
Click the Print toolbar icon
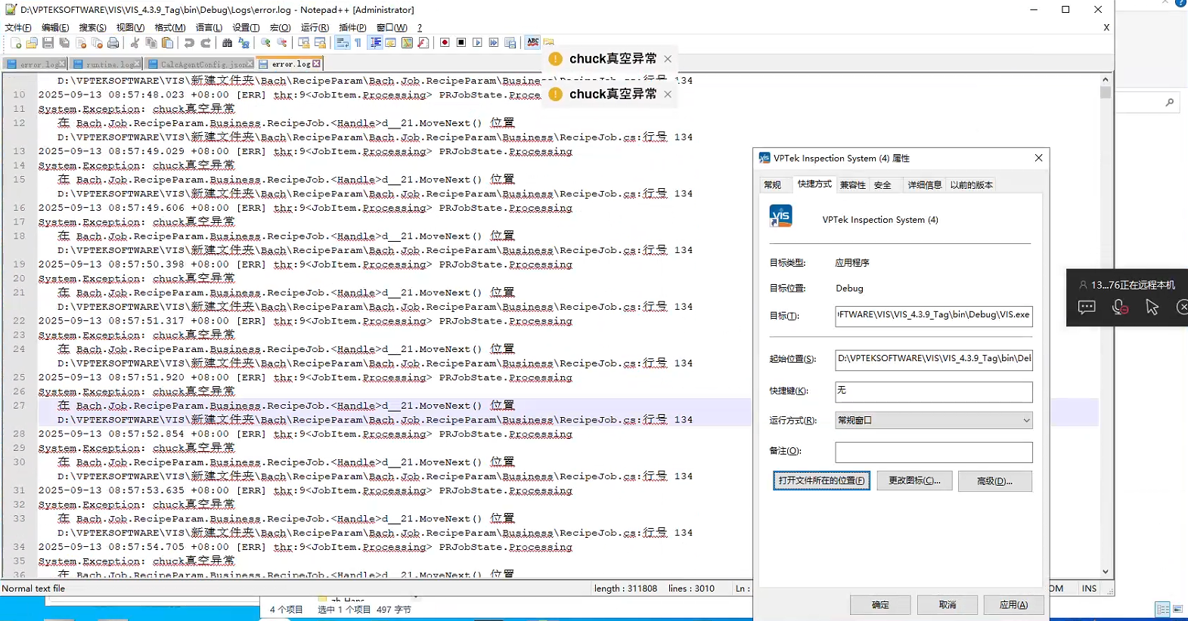113,43
